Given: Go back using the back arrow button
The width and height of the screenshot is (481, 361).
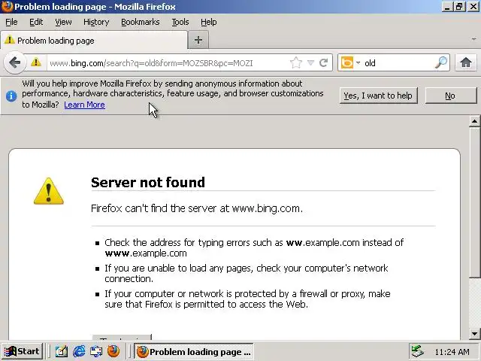Looking at the screenshot, I should (14, 63).
